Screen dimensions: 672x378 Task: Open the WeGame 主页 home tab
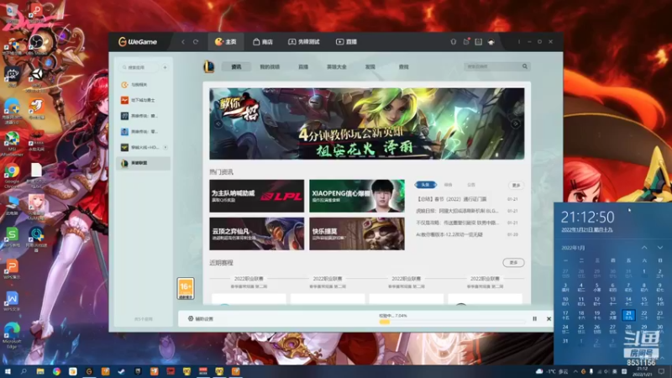[225, 41]
